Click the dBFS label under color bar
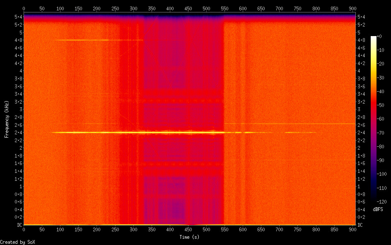This screenshot has height=245, width=391. (x=377, y=209)
